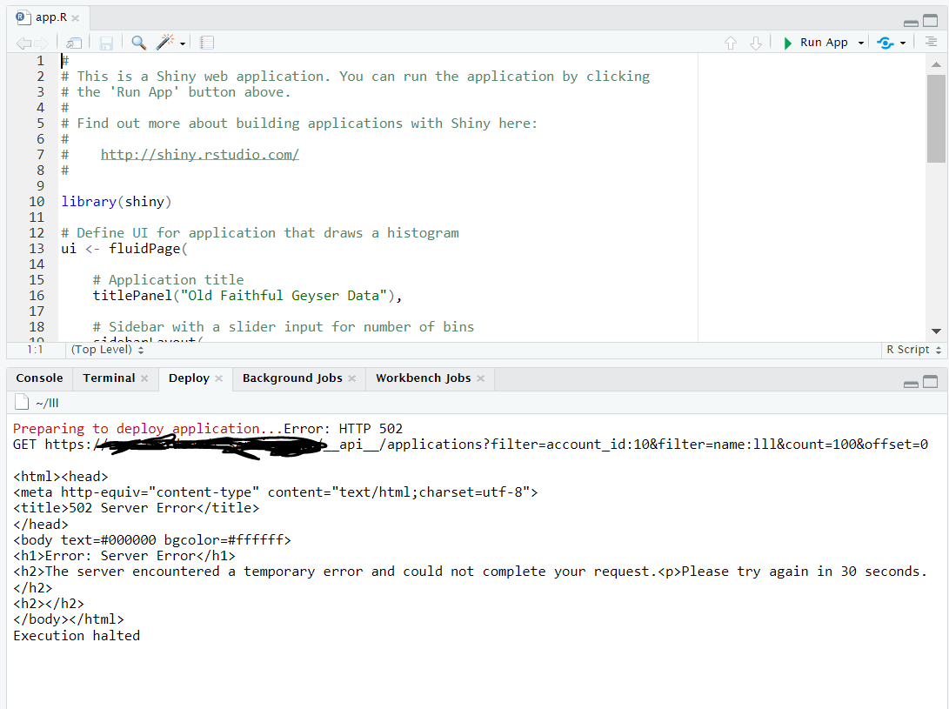This screenshot has height=709, width=949.
Task: Click the publish dropdown arrow next to the blue icon
Action: point(901,42)
